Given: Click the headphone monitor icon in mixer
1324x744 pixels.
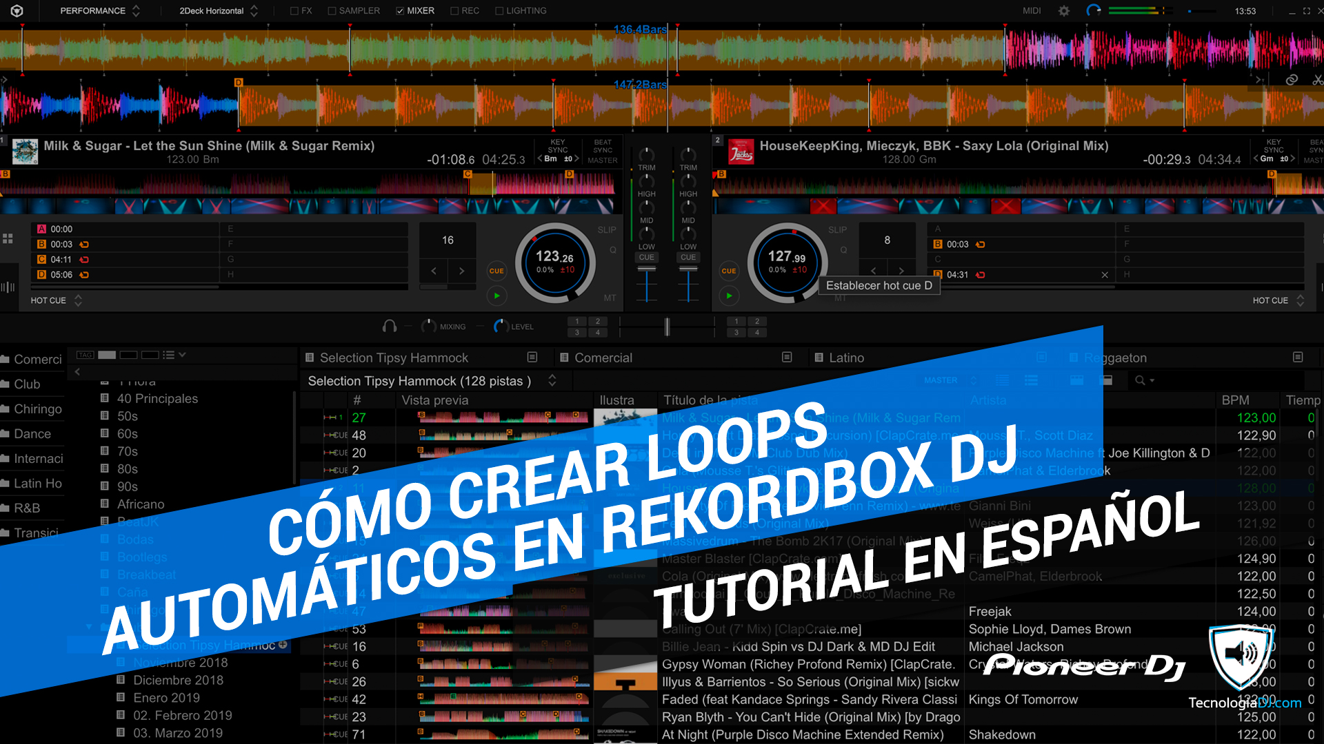Looking at the screenshot, I should (391, 325).
